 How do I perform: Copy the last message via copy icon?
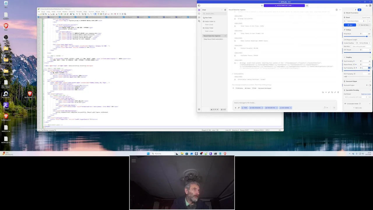click(x=332, y=92)
